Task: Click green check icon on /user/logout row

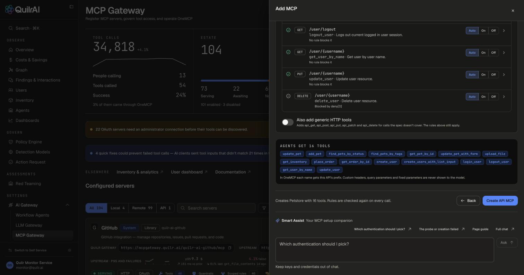Action: [x=288, y=30]
